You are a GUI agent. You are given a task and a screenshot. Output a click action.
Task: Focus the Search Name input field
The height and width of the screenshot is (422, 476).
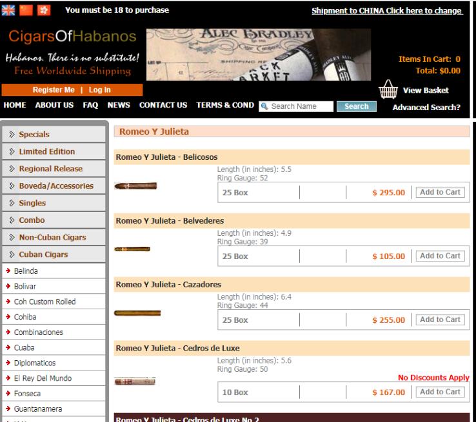coord(296,106)
